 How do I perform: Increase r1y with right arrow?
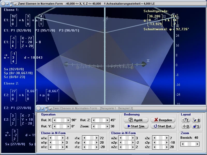point(97,142)
